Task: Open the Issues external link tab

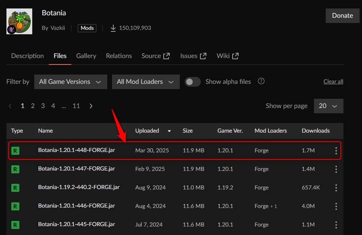Action: [193, 56]
